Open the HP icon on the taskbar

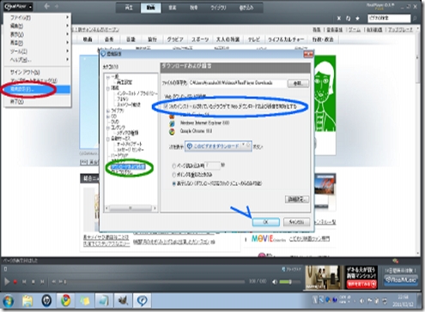[46, 301]
